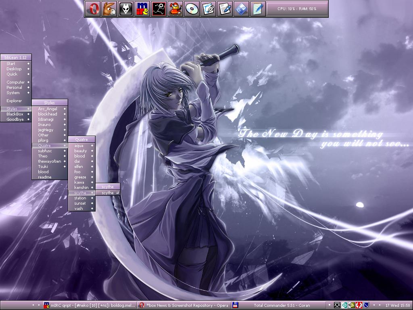Open the Theo styles folder
The height and width of the screenshot is (310, 413).
(50, 156)
